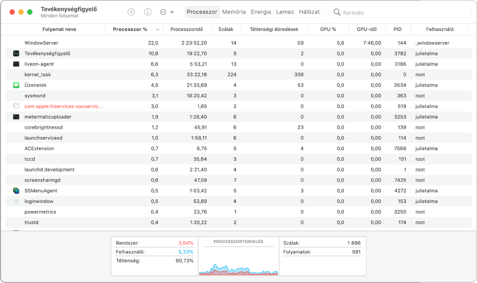The height and width of the screenshot is (283, 477).
Task: Select the screensharingd process row
Action: click(238, 180)
